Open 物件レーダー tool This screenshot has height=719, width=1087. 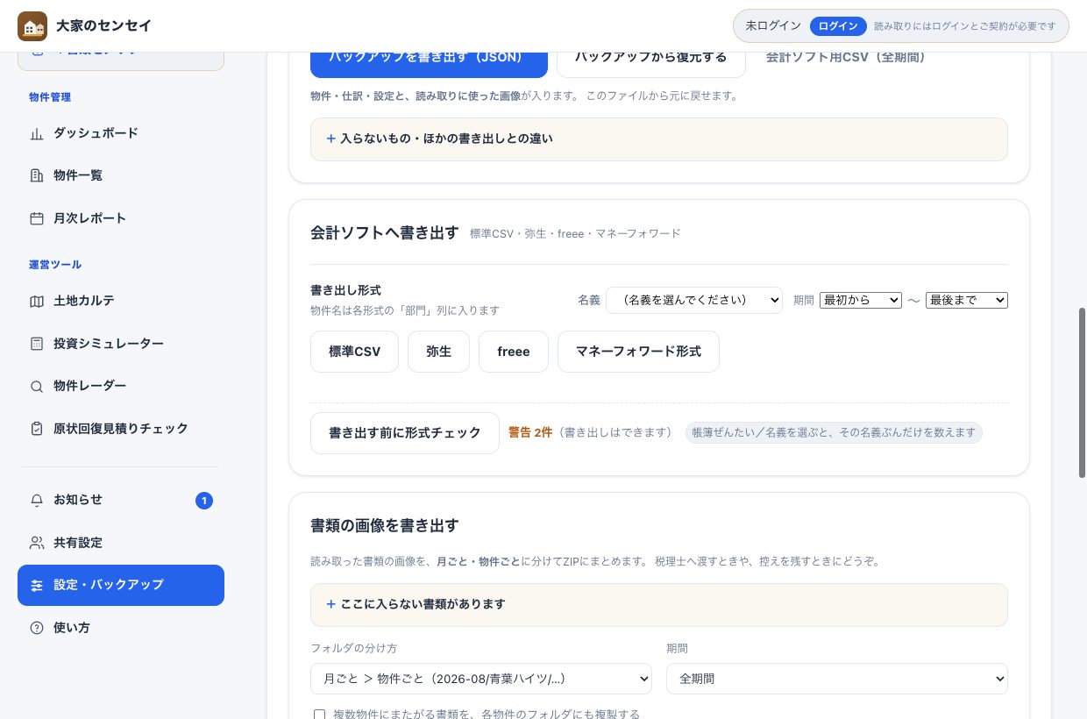[x=121, y=386]
